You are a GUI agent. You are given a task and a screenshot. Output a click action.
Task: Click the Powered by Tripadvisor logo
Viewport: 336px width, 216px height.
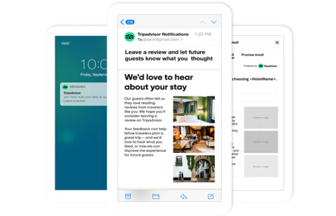point(260,66)
